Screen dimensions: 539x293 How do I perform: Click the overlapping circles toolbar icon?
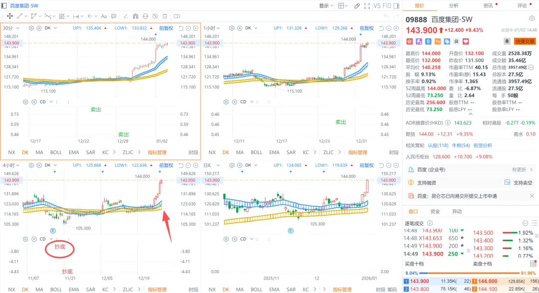177,16
